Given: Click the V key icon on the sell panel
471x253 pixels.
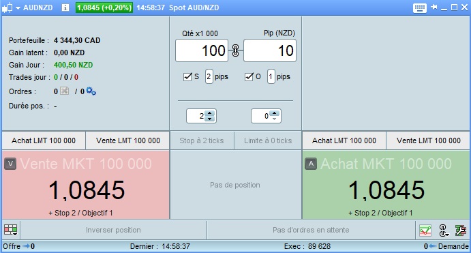Looking at the screenshot, I should point(10,164).
